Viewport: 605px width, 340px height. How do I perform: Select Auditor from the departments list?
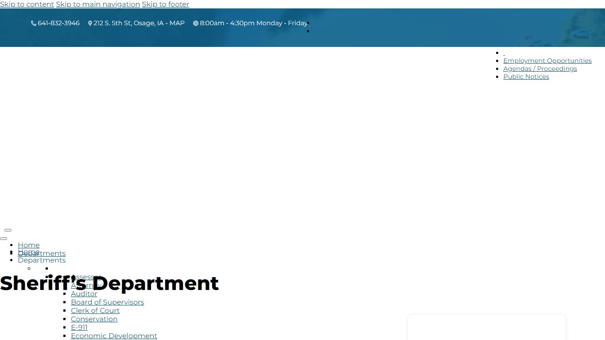(84, 294)
